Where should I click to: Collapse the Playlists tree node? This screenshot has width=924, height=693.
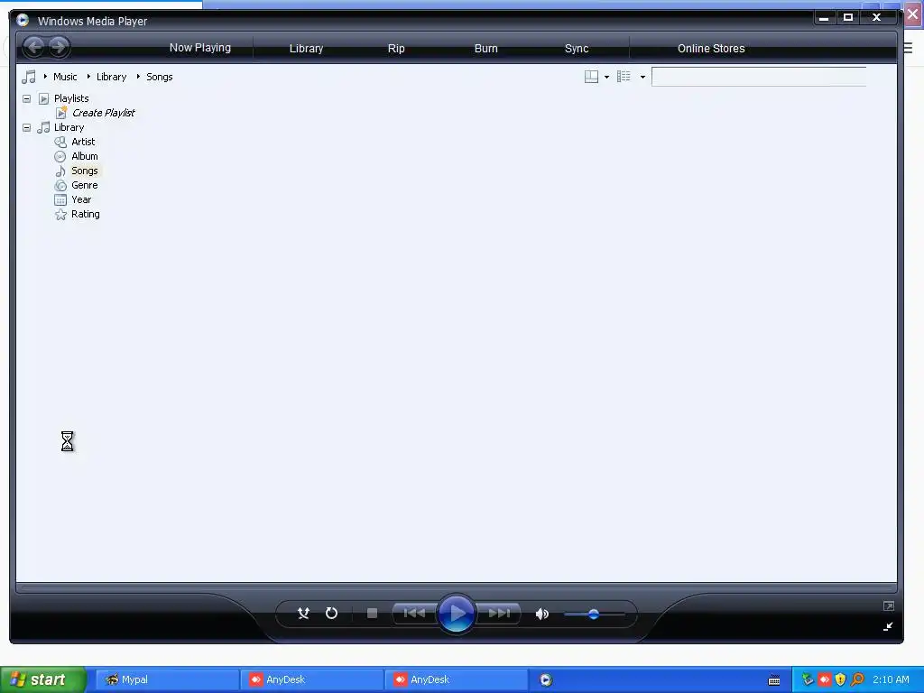tap(26, 98)
